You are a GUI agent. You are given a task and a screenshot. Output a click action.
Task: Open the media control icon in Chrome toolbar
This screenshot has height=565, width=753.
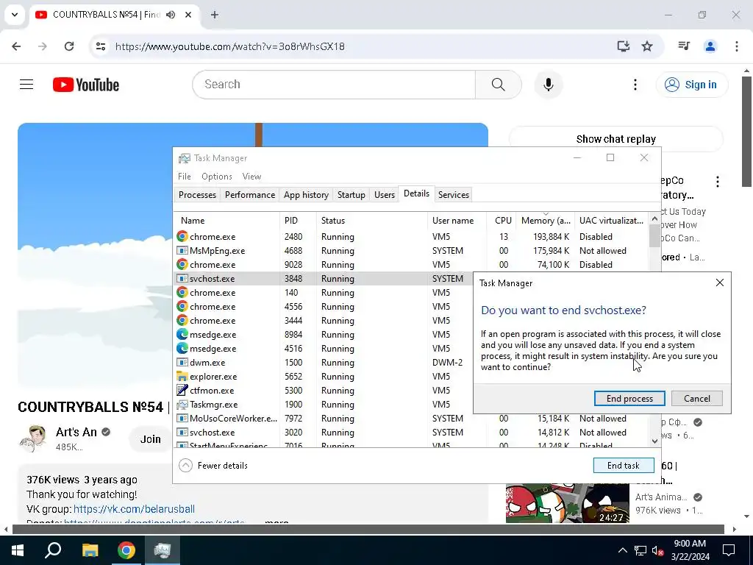(x=684, y=46)
